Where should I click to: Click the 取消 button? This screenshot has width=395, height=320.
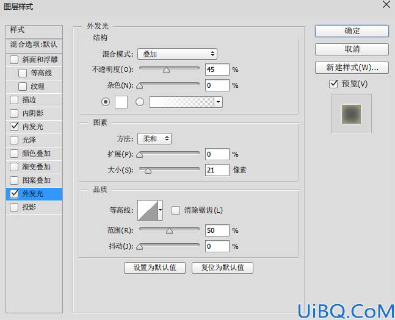tap(352, 49)
